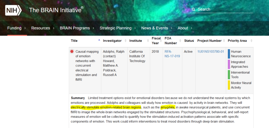
Task: Expand the chevron next to News & Events
Action: (x=171, y=28)
